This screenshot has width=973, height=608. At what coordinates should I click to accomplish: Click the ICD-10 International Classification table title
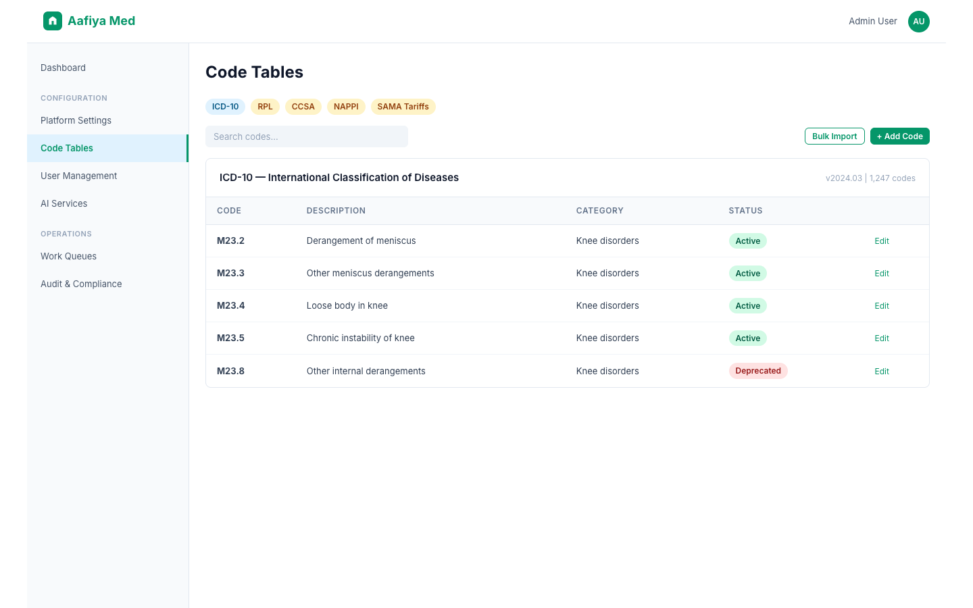point(339,178)
